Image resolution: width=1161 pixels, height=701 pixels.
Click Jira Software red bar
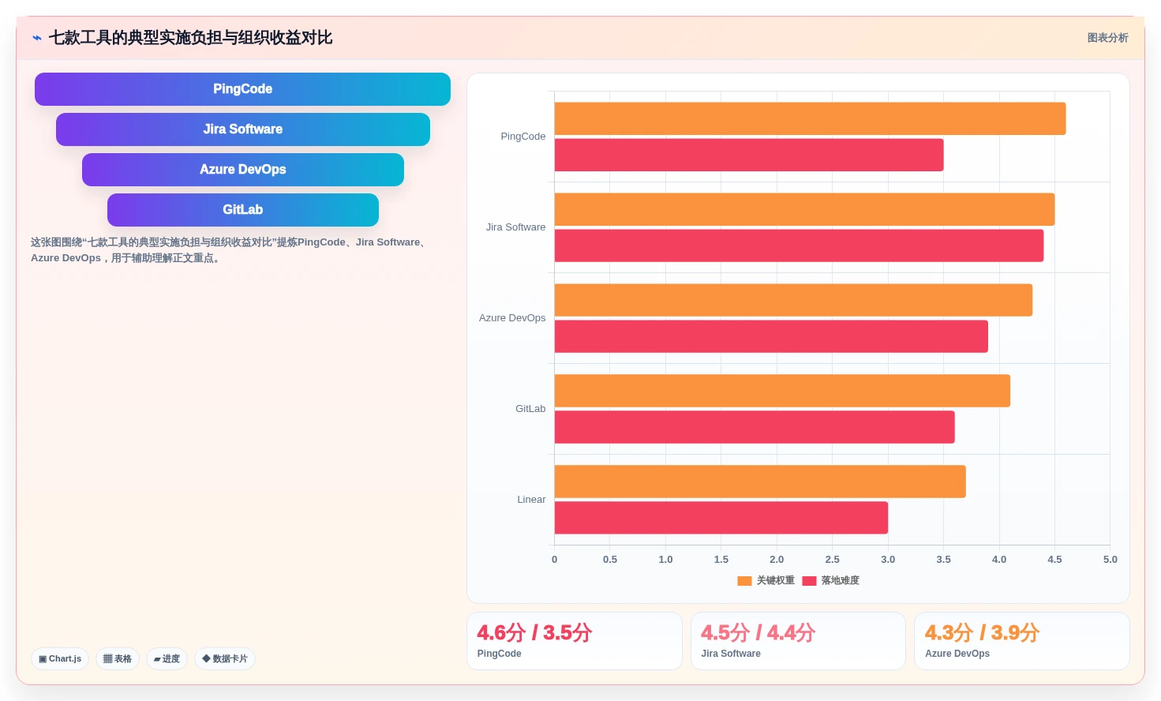click(799, 246)
